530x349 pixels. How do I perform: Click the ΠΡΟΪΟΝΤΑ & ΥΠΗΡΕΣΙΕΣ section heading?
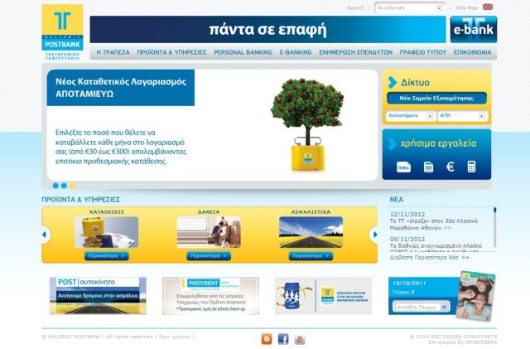tap(81, 200)
